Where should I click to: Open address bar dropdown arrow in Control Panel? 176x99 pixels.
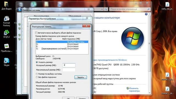coord(102,9)
